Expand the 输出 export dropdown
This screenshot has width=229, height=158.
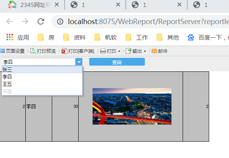coord(145,51)
